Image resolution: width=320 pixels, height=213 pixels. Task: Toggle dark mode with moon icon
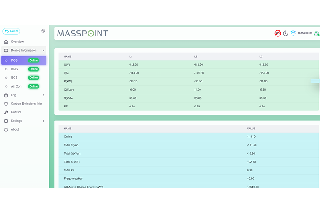tap(286, 33)
